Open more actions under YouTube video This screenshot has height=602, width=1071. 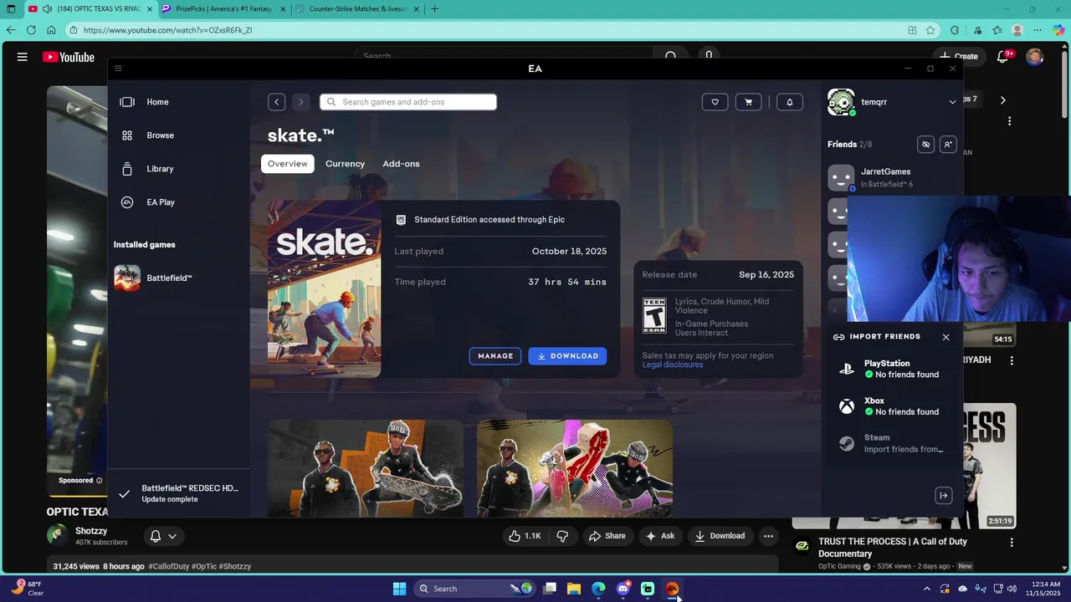coord(768,536)
